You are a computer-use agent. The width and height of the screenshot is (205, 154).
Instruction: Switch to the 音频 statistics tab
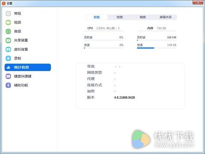coord(120,17)
